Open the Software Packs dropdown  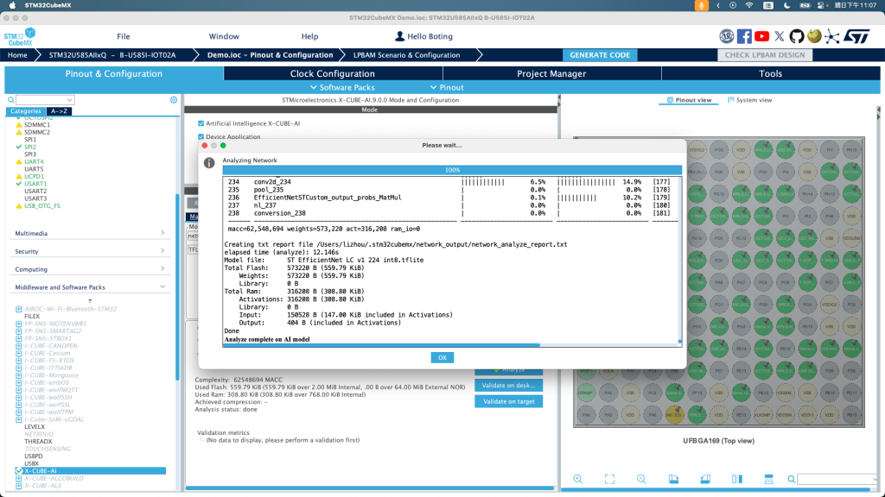342,87
